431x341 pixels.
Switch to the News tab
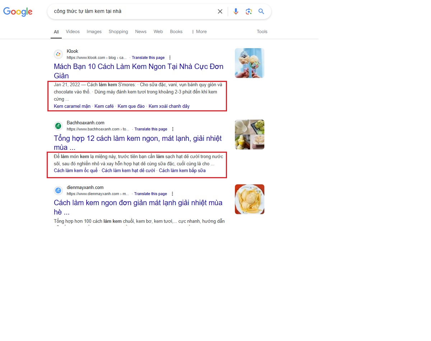coord(141,32)
